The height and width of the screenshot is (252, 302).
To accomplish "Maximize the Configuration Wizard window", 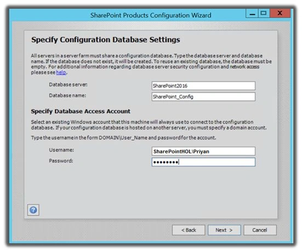I will coord(264,14).
